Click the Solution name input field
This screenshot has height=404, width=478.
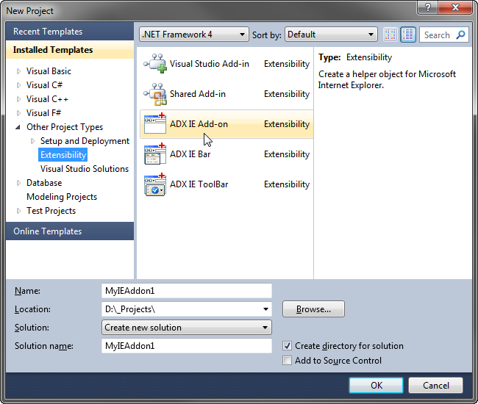pyautogui.click(x=187, y=345)
